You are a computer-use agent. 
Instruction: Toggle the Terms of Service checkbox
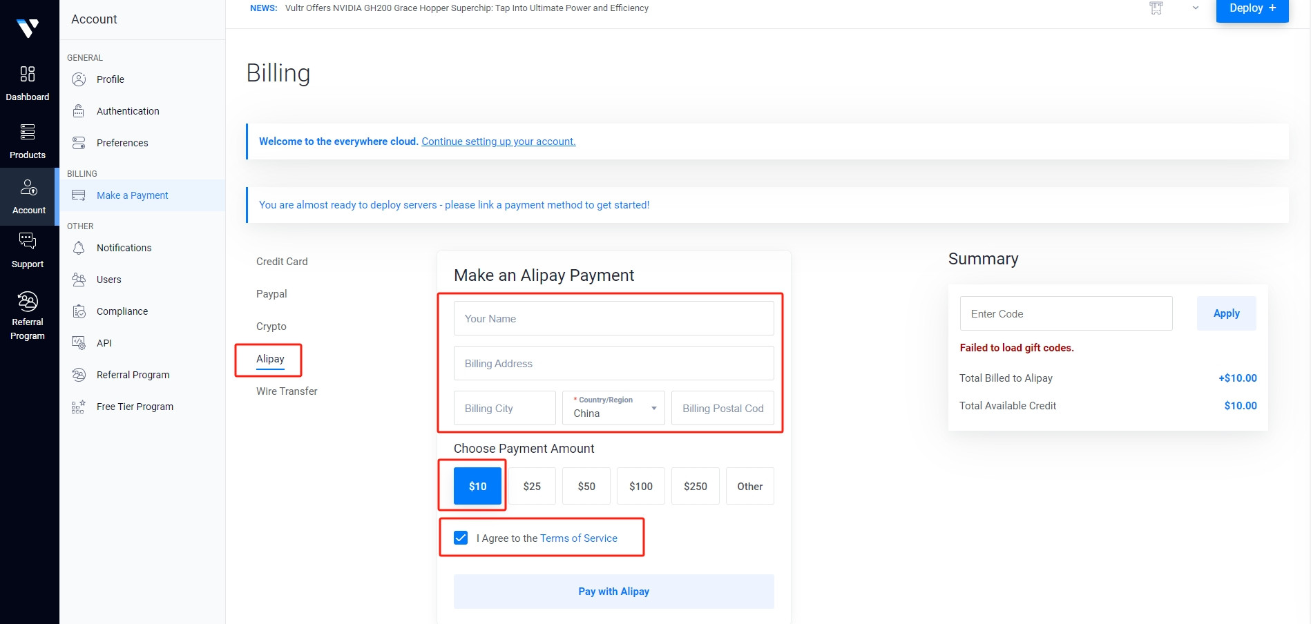point(461,538)
